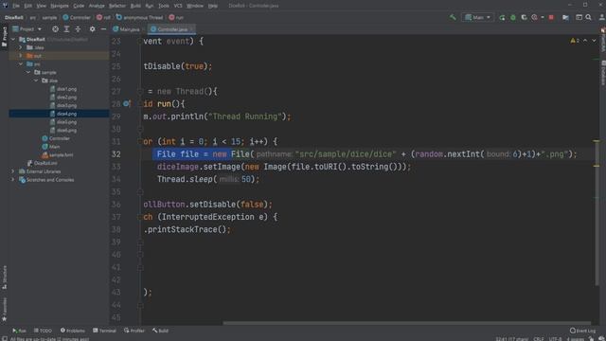Open the File menu
Screen dimensions: 606x341
click(16, 6)
